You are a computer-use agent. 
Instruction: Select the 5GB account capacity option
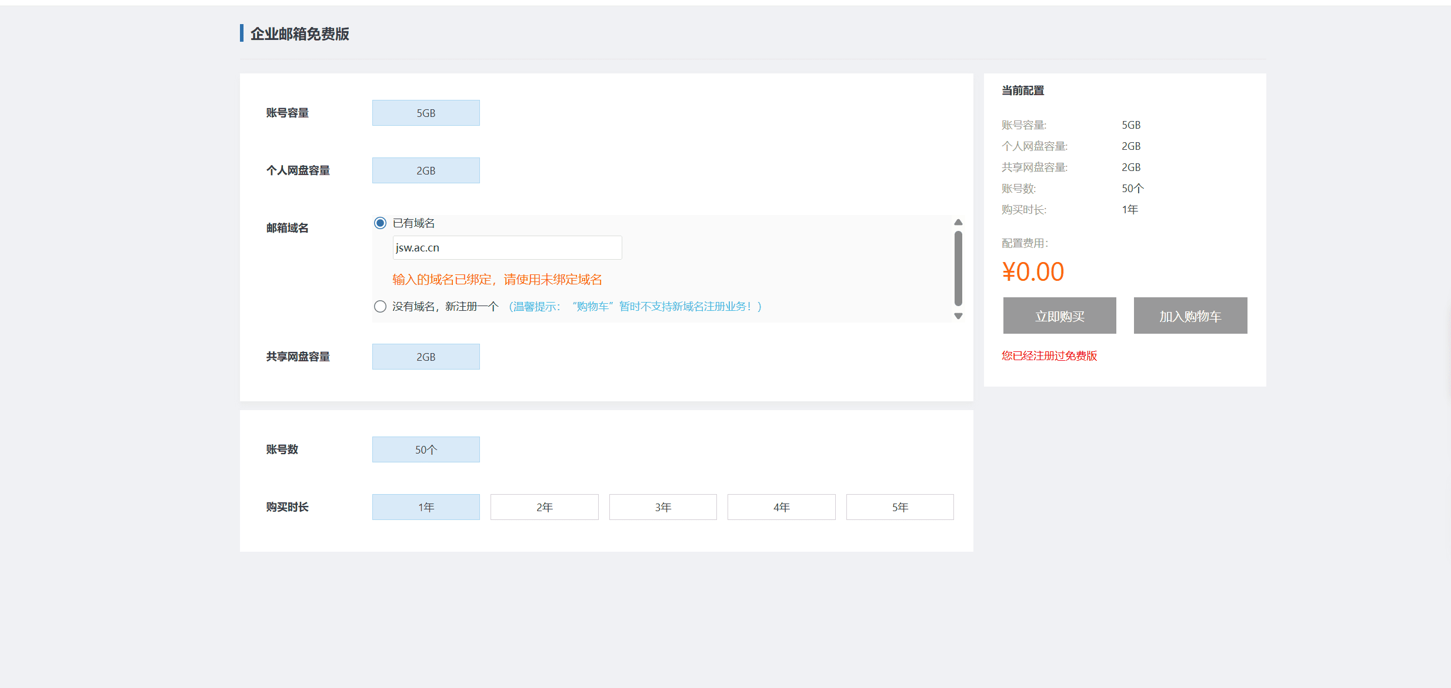tap(425, 112)
